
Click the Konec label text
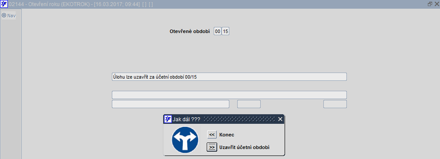[227, 135]
